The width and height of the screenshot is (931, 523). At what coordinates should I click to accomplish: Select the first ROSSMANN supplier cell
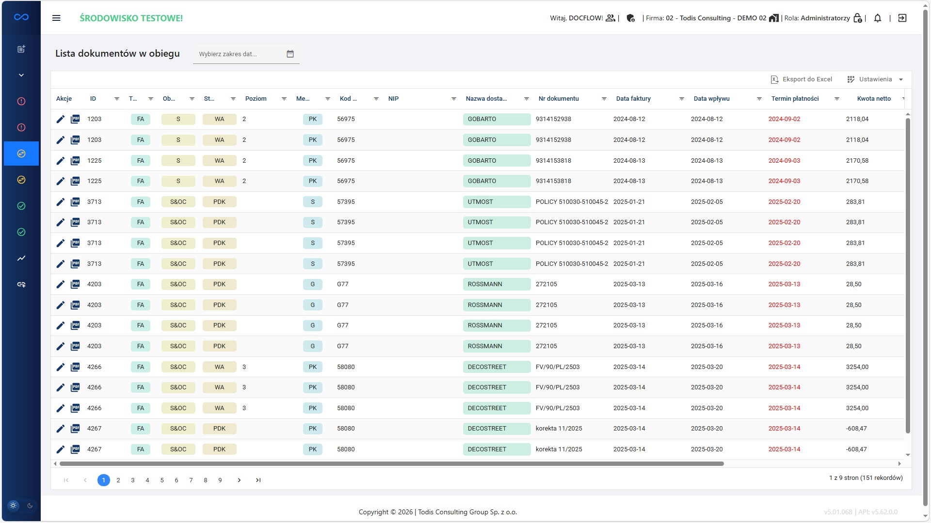coord(497,284)
